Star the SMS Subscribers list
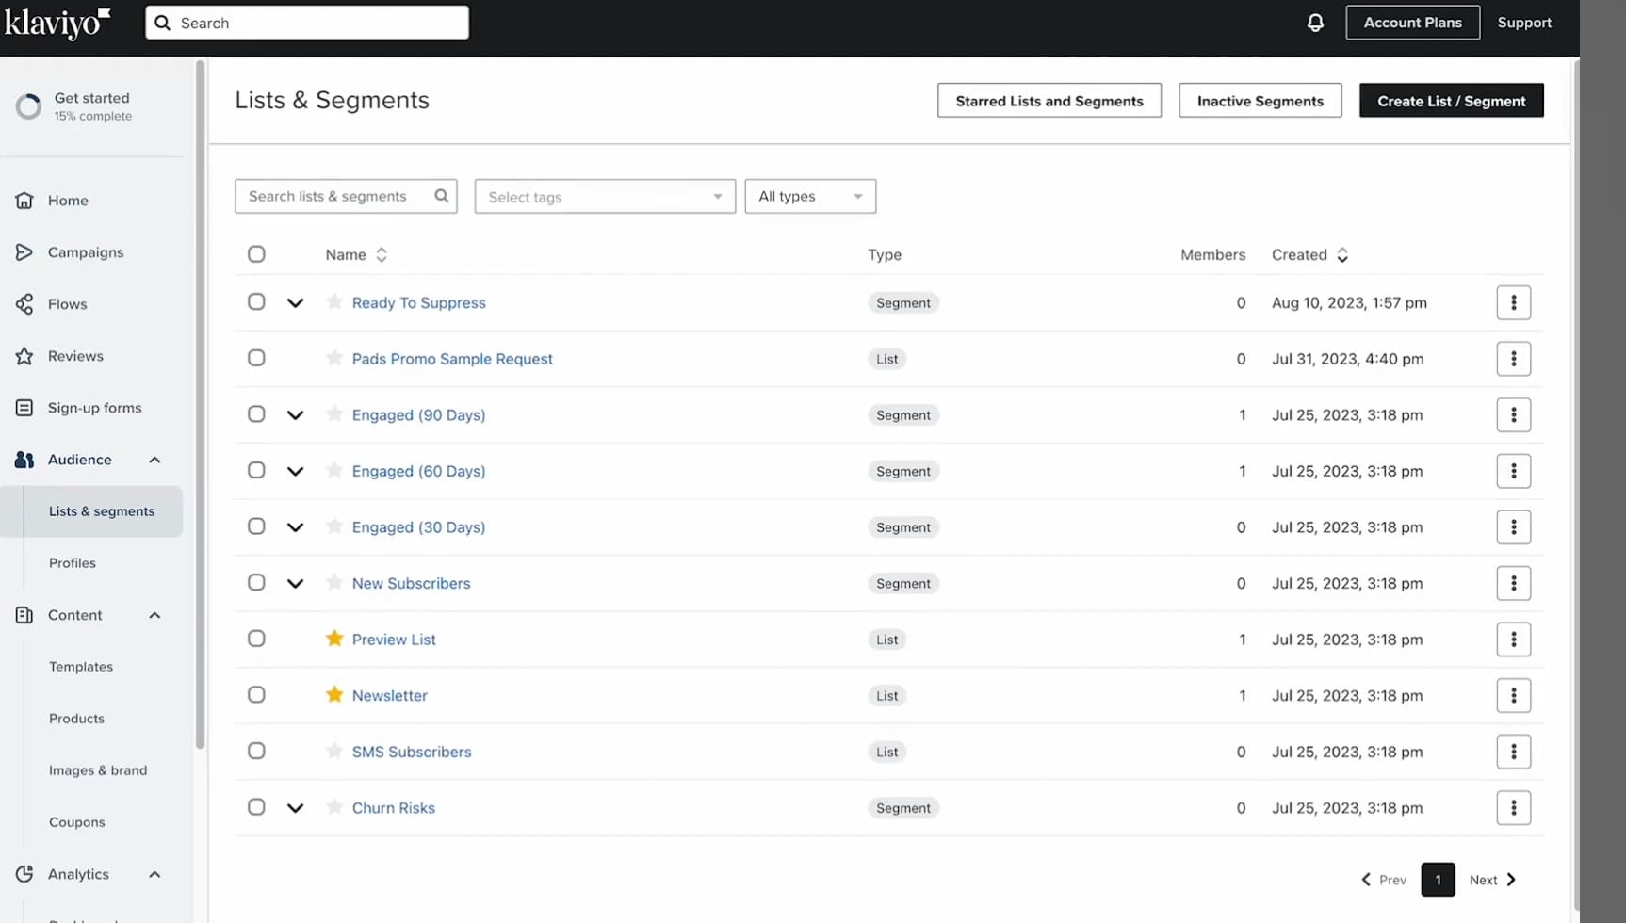 [334, 751]
